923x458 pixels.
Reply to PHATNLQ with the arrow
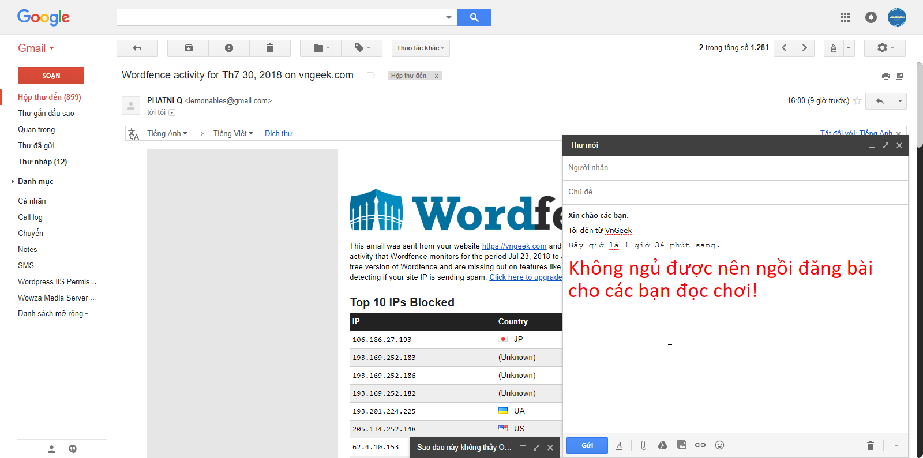pyautogui.click(x=880, y=101)
